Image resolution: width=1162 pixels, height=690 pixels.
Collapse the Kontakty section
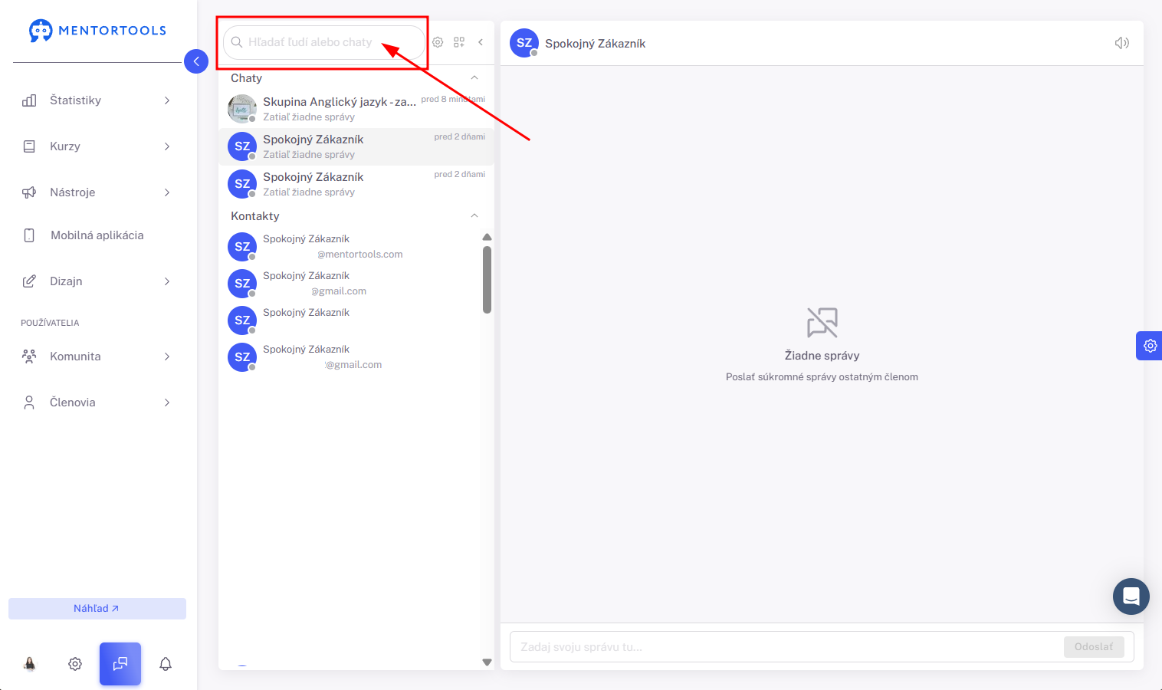coord(474,216)
